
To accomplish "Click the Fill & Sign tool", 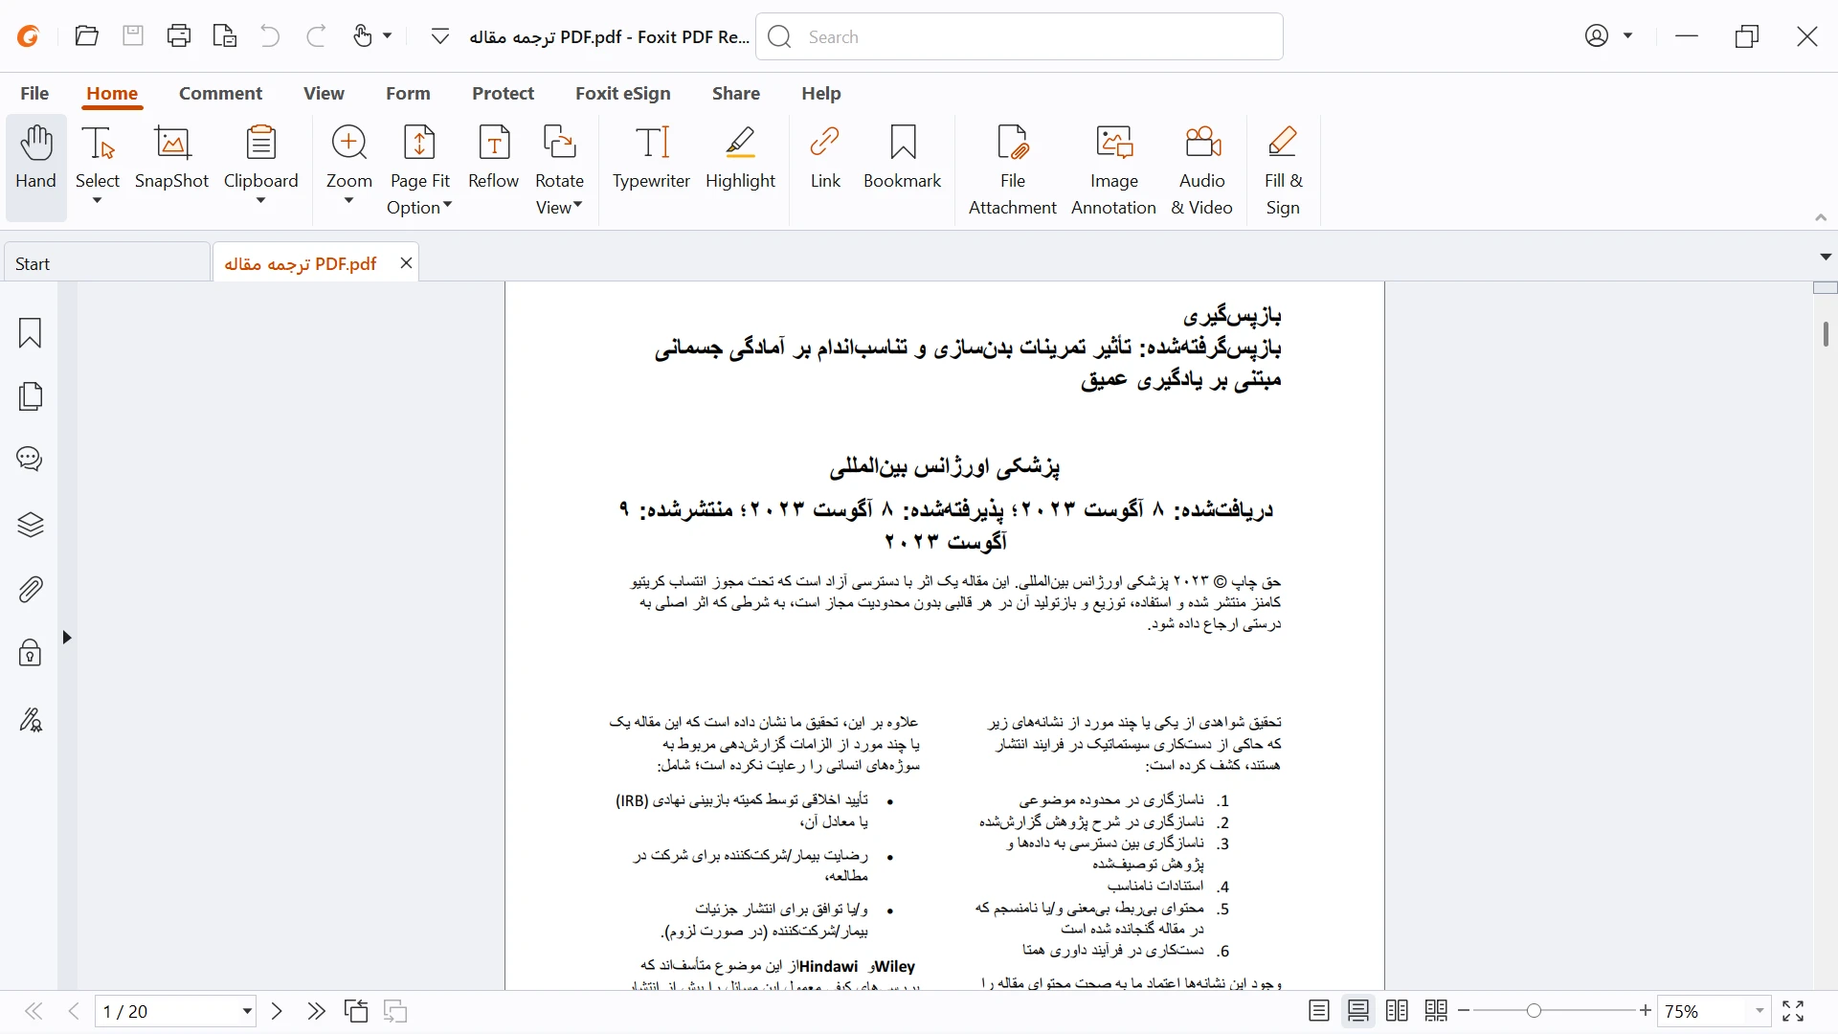I will tap(1283, 168).
